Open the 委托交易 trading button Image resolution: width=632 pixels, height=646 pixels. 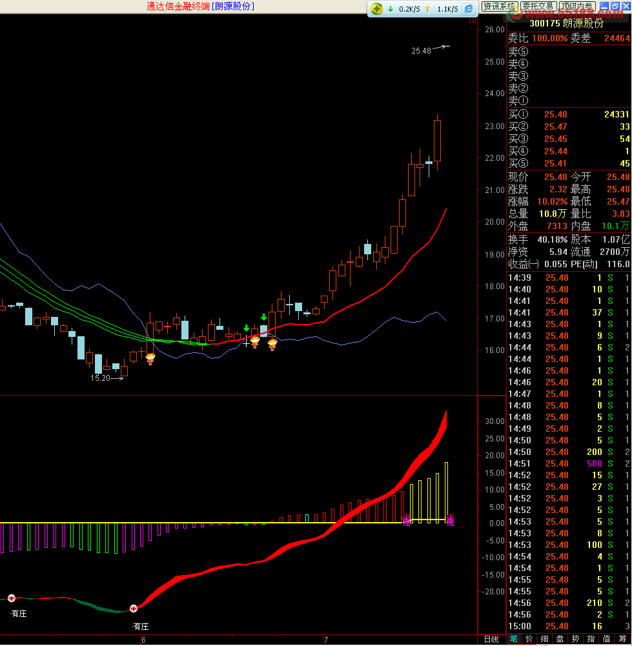538,6
